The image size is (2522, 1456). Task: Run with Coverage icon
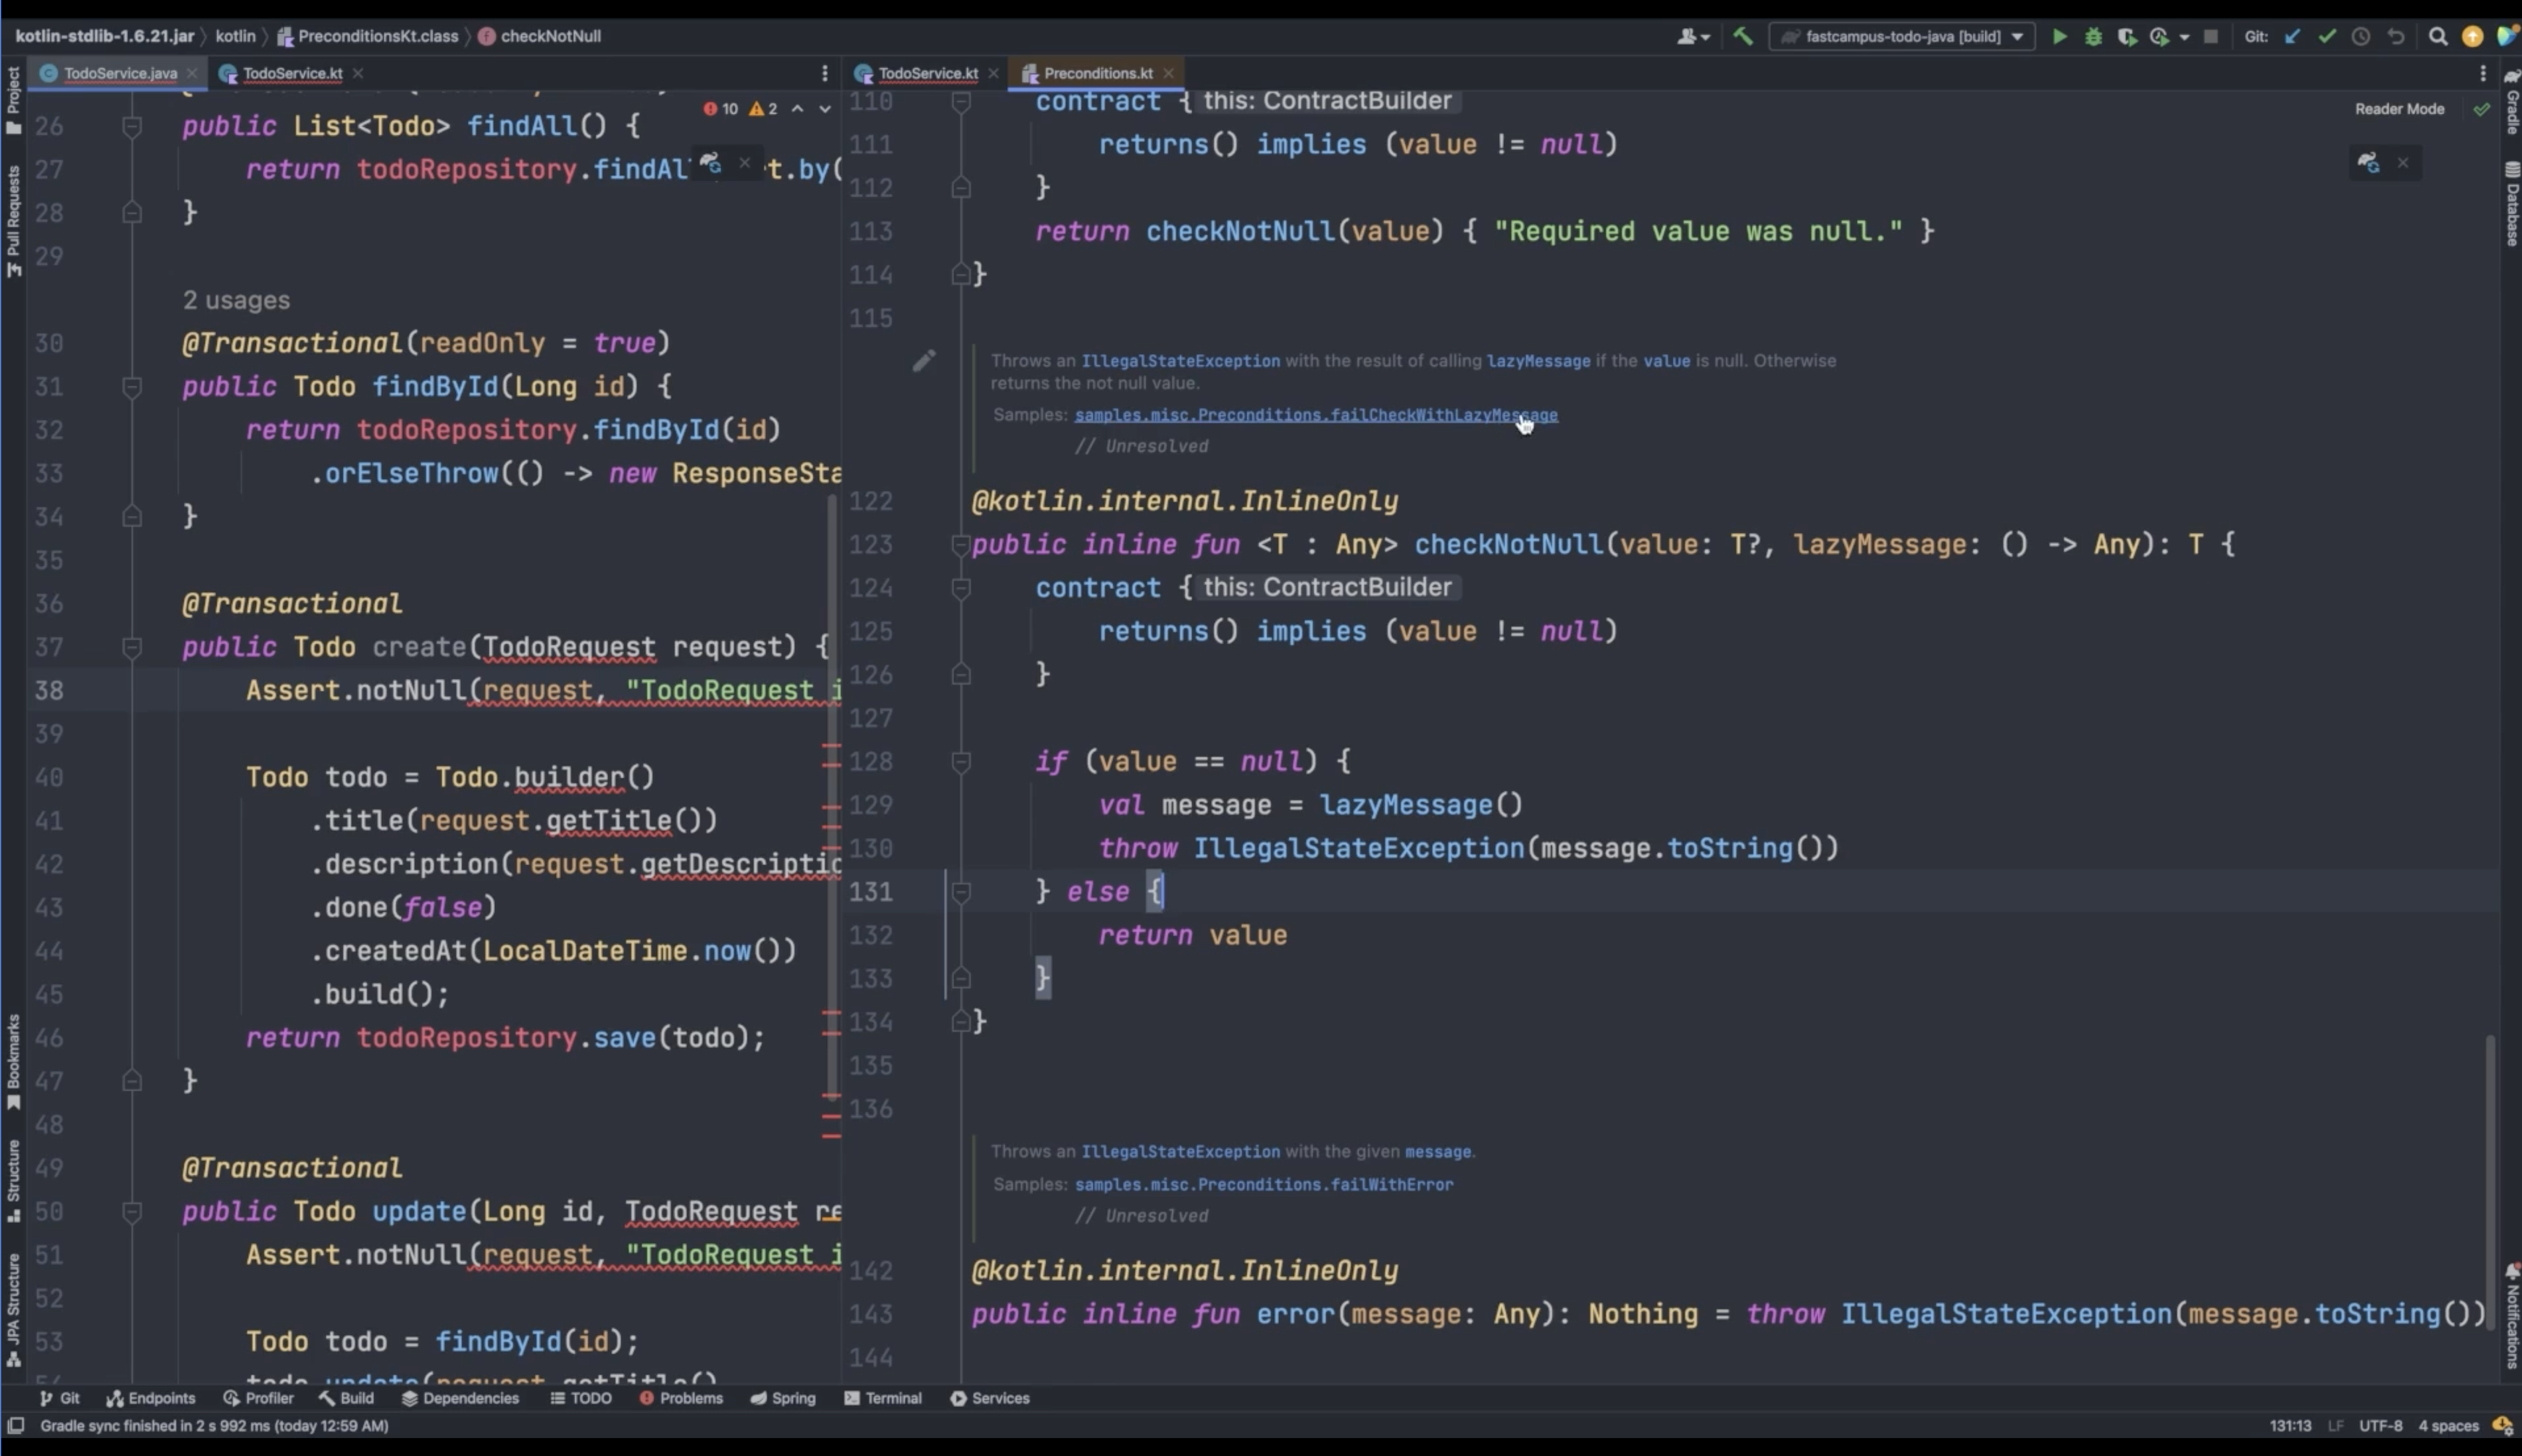tap(2127, 37)
